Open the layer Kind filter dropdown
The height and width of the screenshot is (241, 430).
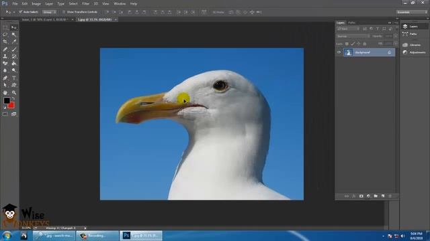[x=348, y=29]
